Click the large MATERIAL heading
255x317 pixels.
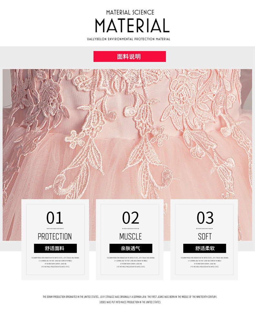click(132, 26)
